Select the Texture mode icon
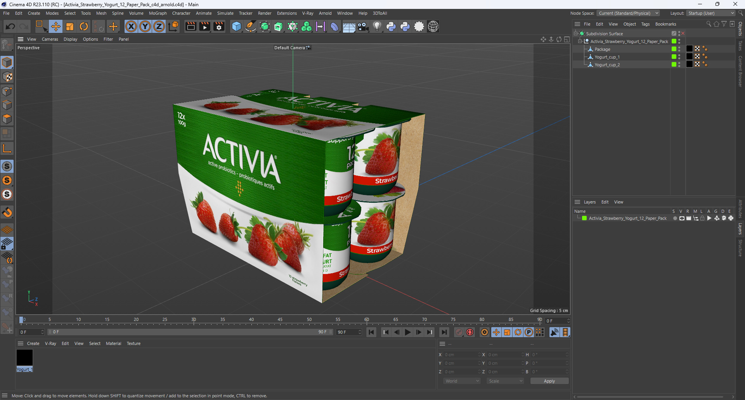745x400 pixels. [7, 77]
